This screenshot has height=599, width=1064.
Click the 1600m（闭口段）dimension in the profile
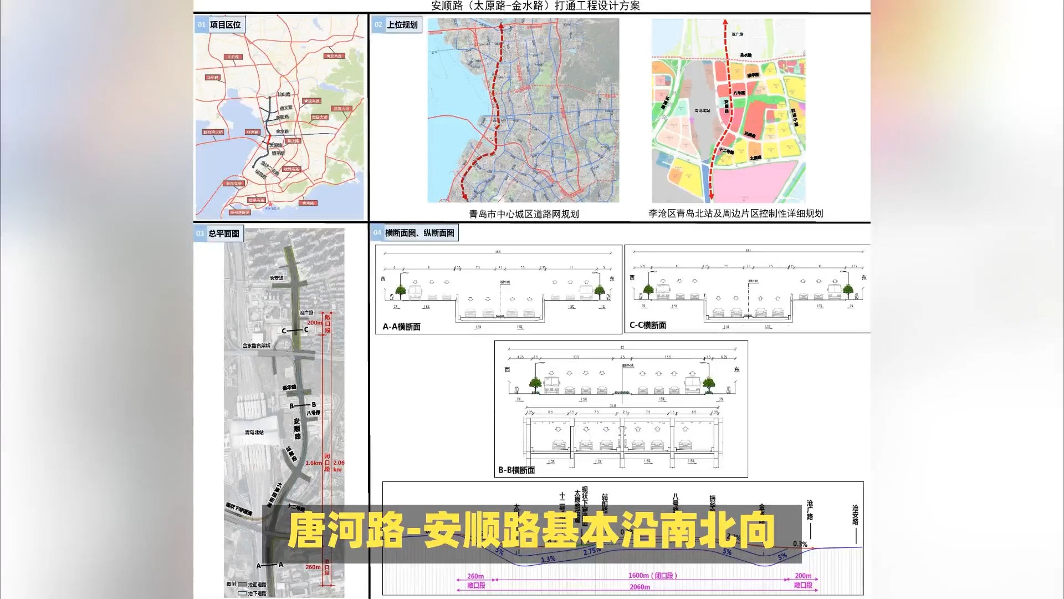pyautogui.click(x=652, y=576)
